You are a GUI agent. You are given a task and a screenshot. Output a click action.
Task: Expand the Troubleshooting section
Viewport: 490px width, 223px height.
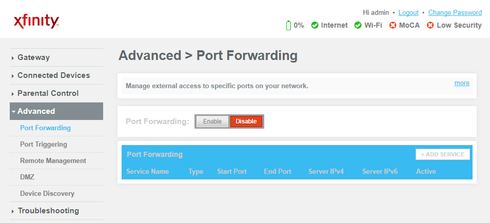[x=48, y=211]
